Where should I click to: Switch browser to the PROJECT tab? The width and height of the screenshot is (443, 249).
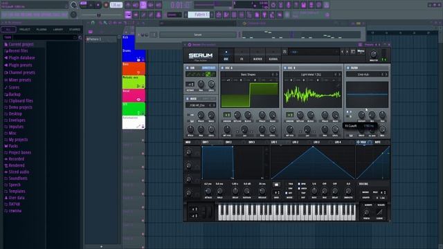tap(25, 29)
